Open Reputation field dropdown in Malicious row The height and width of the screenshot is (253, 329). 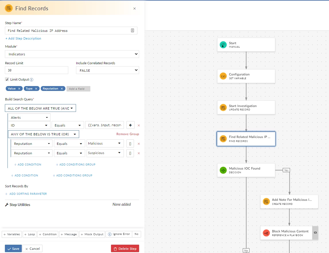coord(32,144)
